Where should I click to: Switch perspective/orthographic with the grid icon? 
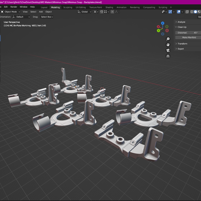coord(168,56)
